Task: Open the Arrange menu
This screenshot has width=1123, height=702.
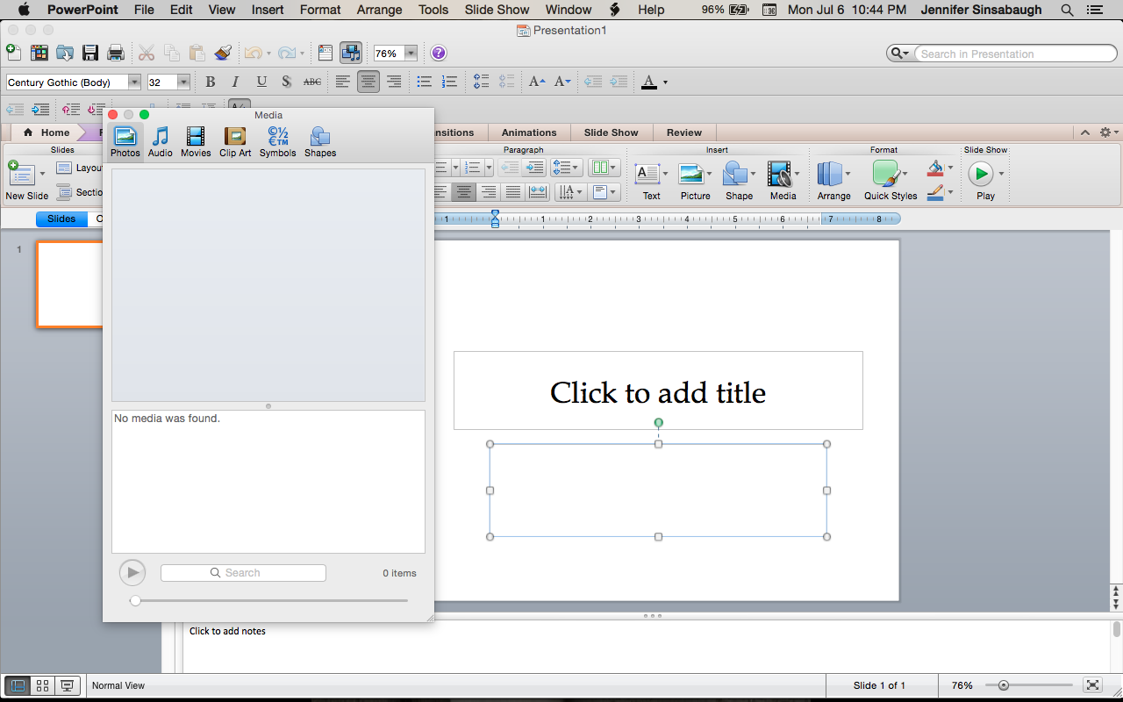Action: click(379, 10)
